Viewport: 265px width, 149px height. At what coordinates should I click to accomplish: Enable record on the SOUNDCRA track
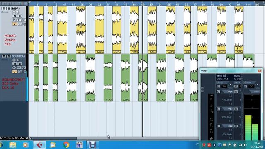pos(14,60)
